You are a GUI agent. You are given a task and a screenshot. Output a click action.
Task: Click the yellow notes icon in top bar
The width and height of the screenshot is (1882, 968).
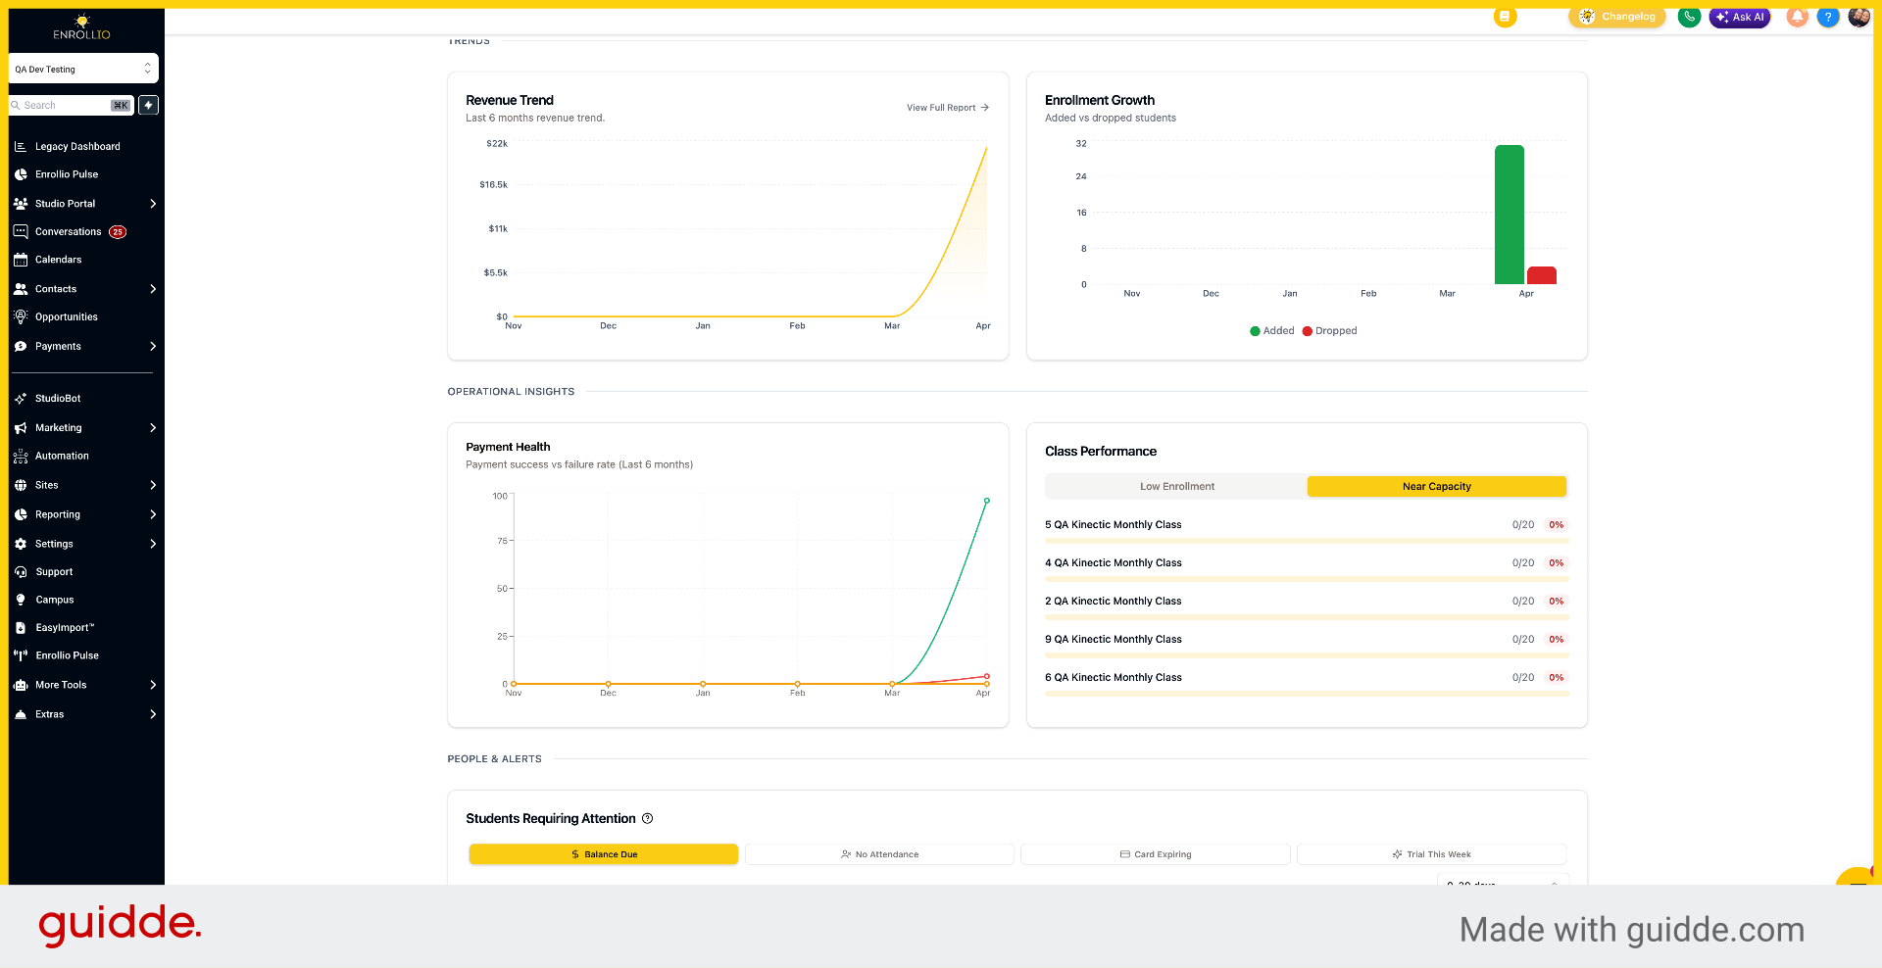(x=1505, y=17)
